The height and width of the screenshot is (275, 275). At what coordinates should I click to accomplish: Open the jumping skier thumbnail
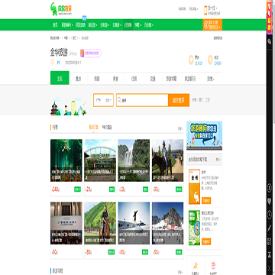click(134, 223)
